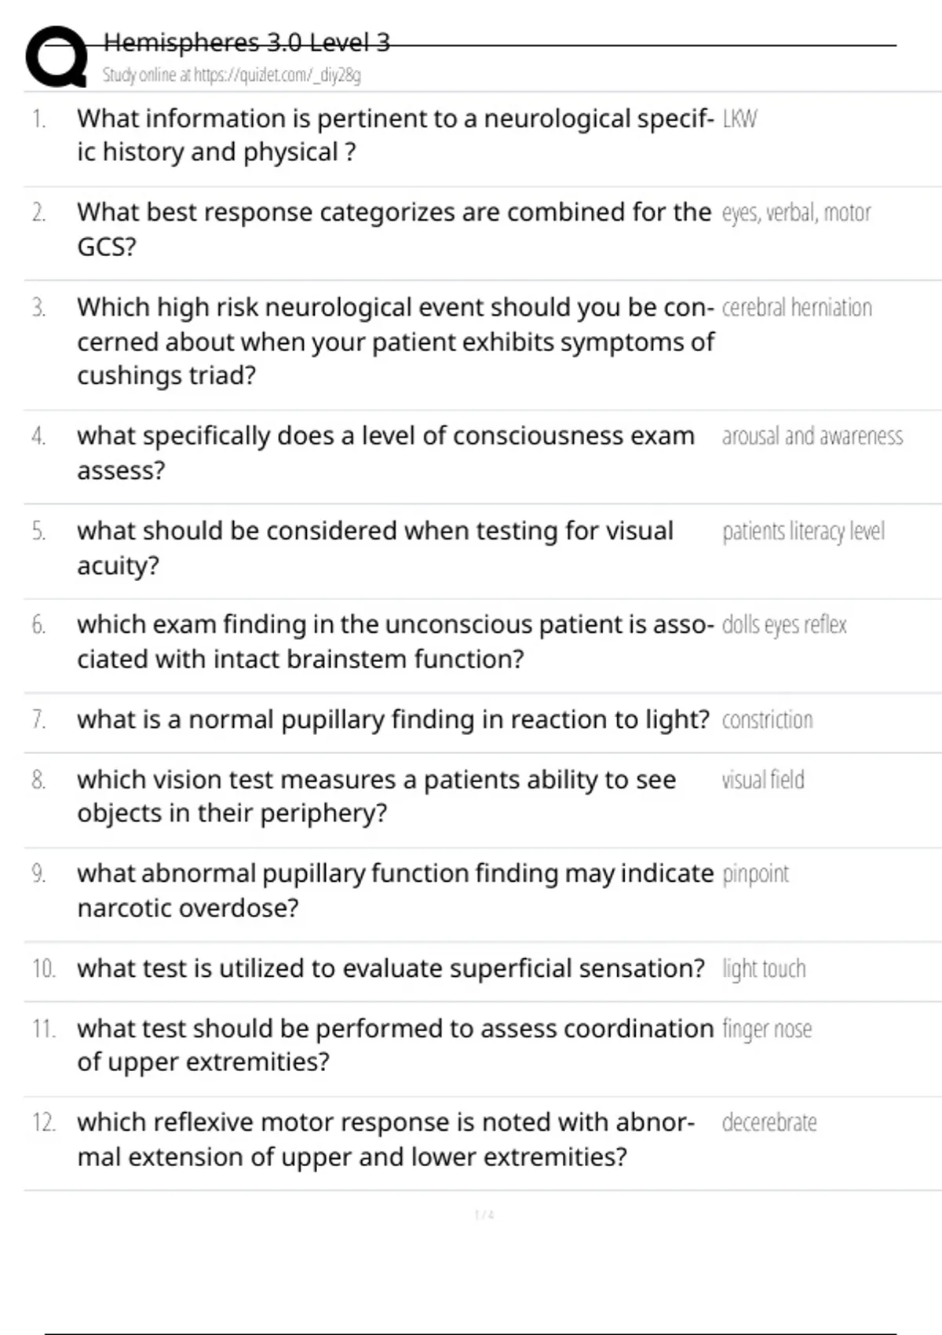Click the question about GCS response categories
Viewport: 942px width, 1335px height.
tap(393, 229)
